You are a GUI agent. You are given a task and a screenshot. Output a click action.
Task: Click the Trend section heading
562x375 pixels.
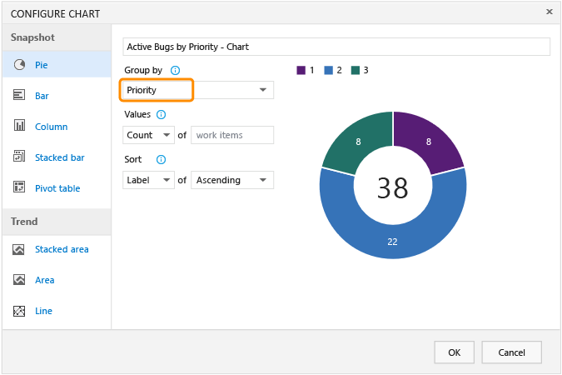[x=24, y=222]
